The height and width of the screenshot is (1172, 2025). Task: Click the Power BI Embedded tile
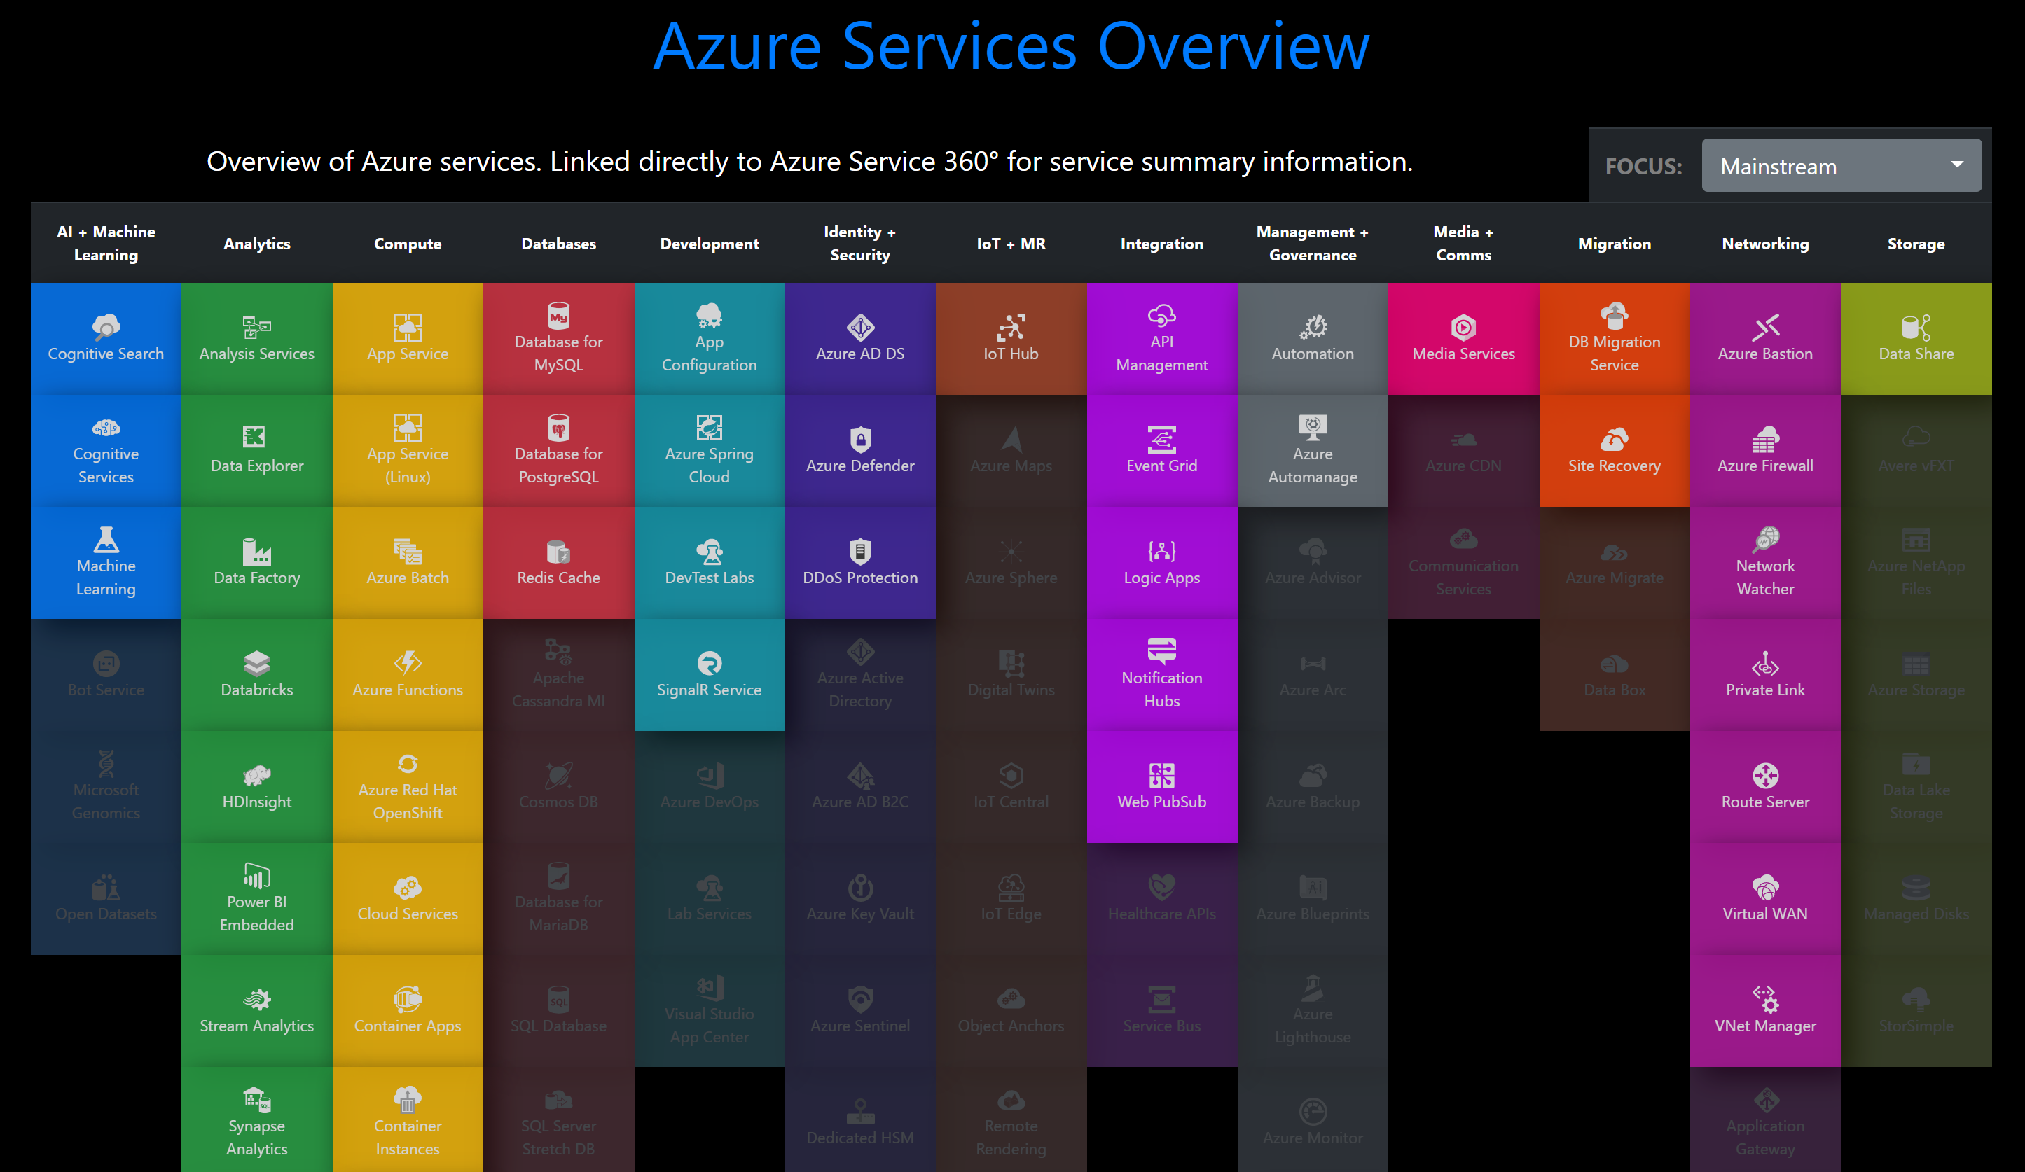tap(257, 899)
